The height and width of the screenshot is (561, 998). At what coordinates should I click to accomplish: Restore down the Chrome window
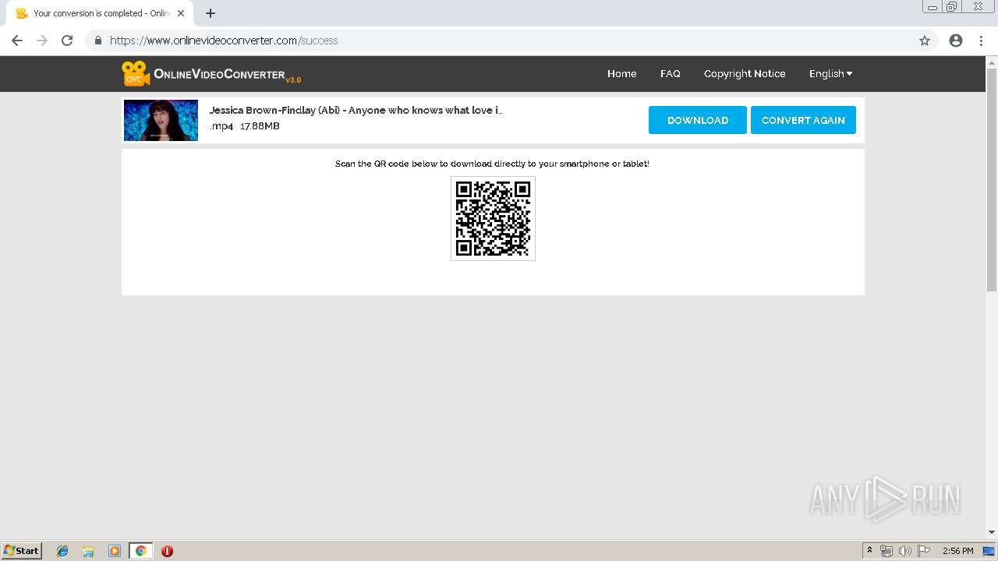[952, 6]
